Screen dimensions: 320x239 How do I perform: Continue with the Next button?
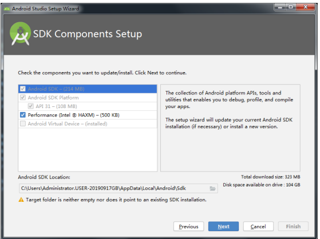click(x=223, y=226)
